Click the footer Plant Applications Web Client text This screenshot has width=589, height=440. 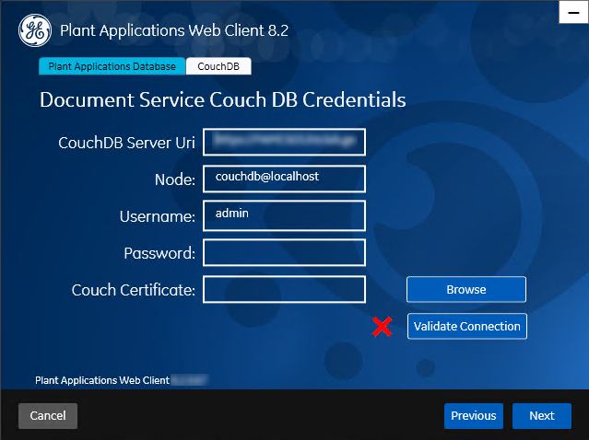pyautogui.click(x=102, y=380)
